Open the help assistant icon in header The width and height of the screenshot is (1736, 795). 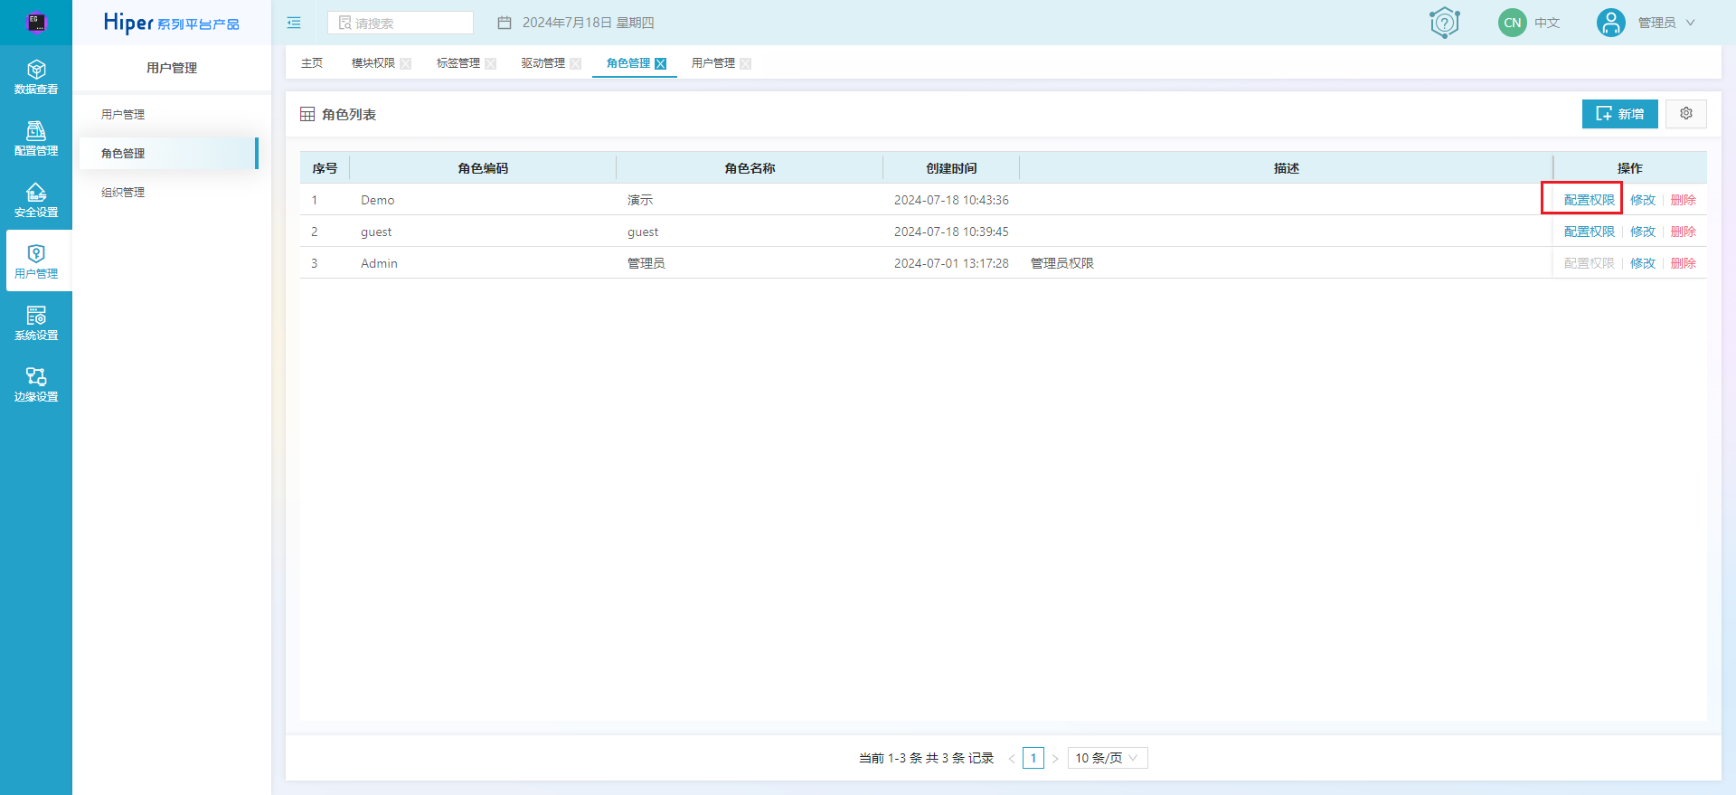click(x=1444, y=23)
